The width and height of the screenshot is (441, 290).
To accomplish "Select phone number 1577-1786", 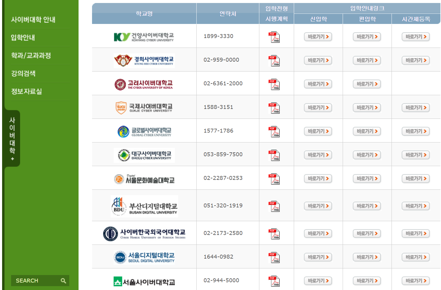I will tap(218, 131).
